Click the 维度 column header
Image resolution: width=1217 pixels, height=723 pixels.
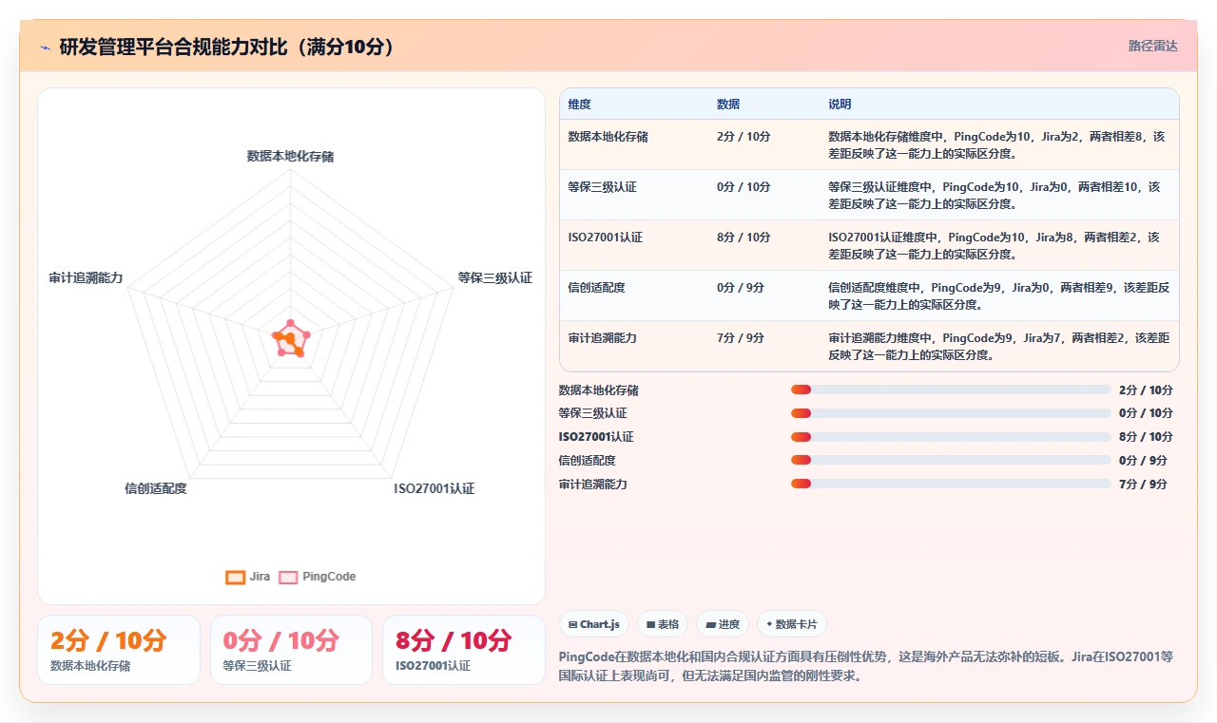pos(579,105)
